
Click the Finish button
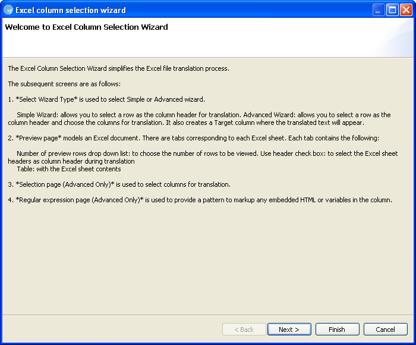(x=337, y=330)
